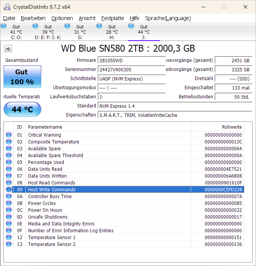Select the status orb for drive D: E: F: I: K:
This screenshot has height=266, width=256.
(35, 26)
